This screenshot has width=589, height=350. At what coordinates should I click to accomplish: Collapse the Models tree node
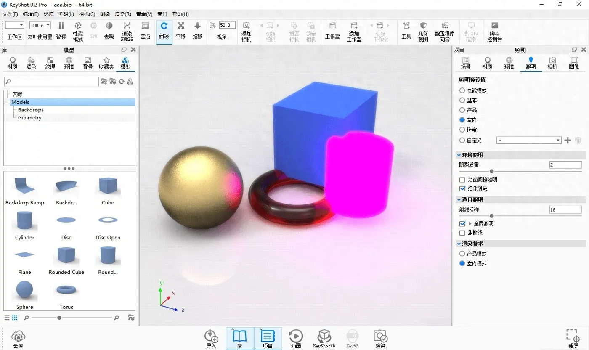pos(7,102)
